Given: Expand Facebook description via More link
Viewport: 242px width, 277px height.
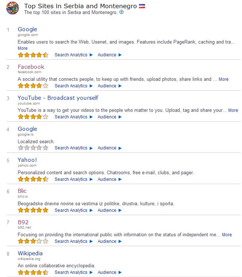Looking at the screenshot, I should (x=223, y=79).
